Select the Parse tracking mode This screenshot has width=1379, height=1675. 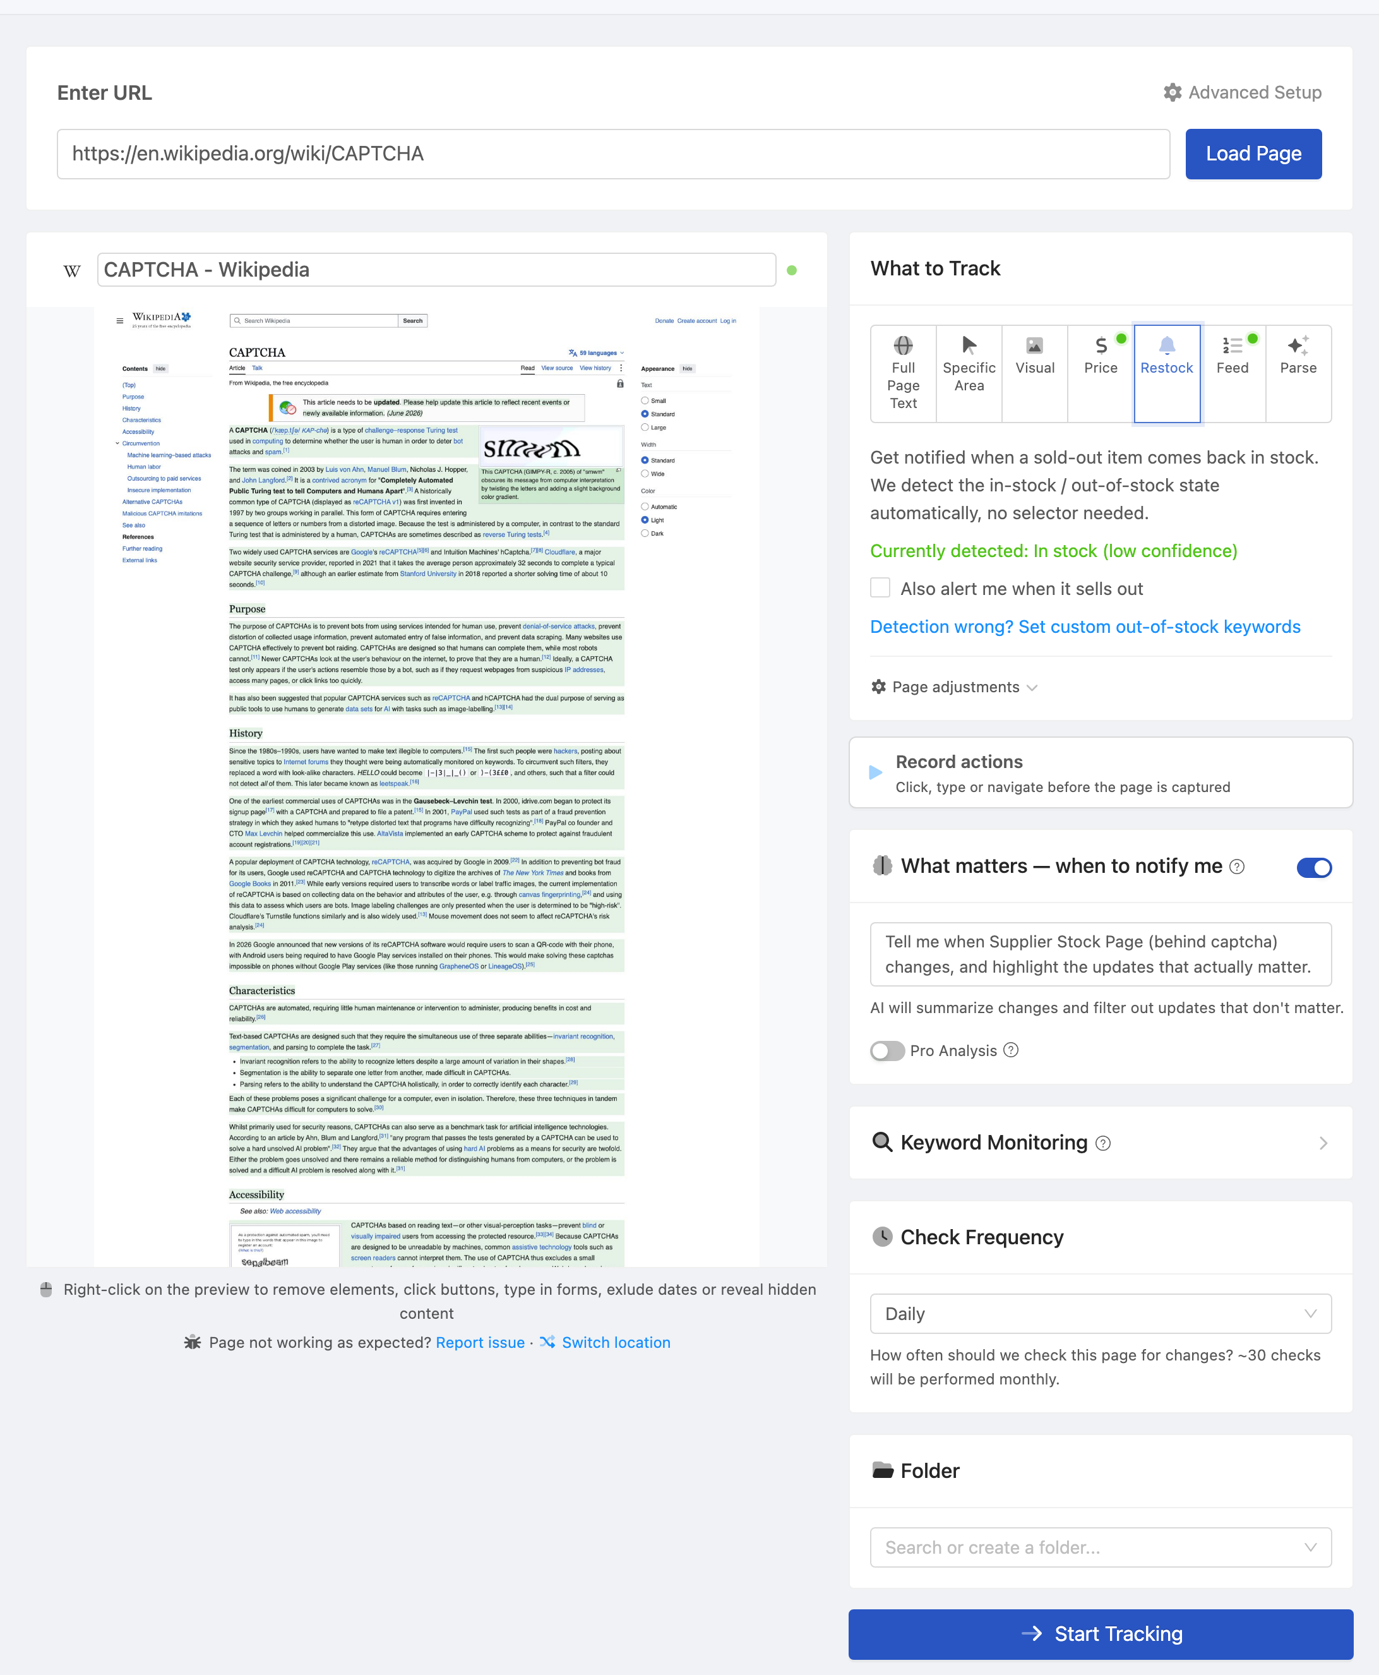1298,373
